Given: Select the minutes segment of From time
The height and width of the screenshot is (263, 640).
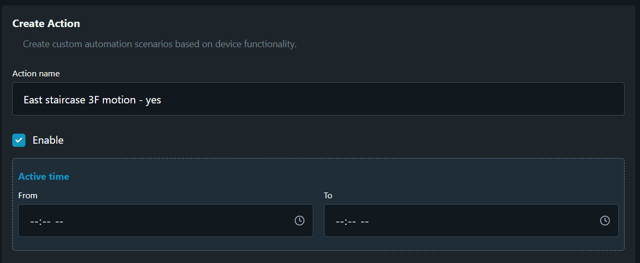Looking at the screenshot, I should tap(46, 221).
